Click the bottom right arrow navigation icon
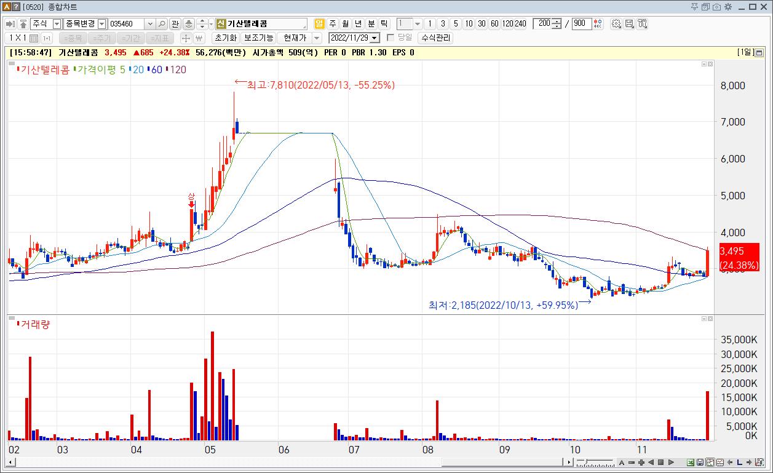This screenshot has width=773, height=473. (x=748, y=463)
